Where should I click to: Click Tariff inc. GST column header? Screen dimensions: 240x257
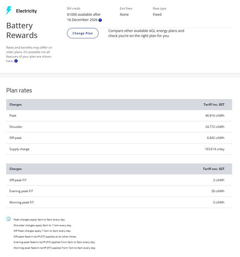214,104
